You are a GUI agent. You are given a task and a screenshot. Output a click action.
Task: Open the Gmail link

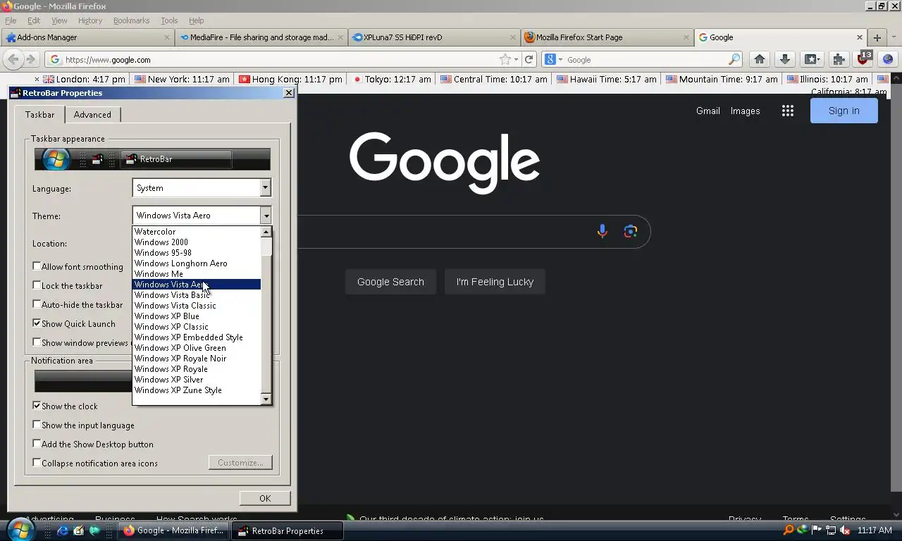(x=708, y=111)
